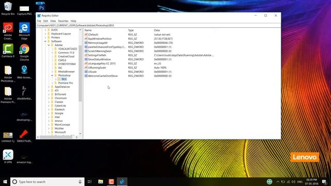Select the lenovo key
The height and width of the screenshot is (186, 331).
coord(58,121)
